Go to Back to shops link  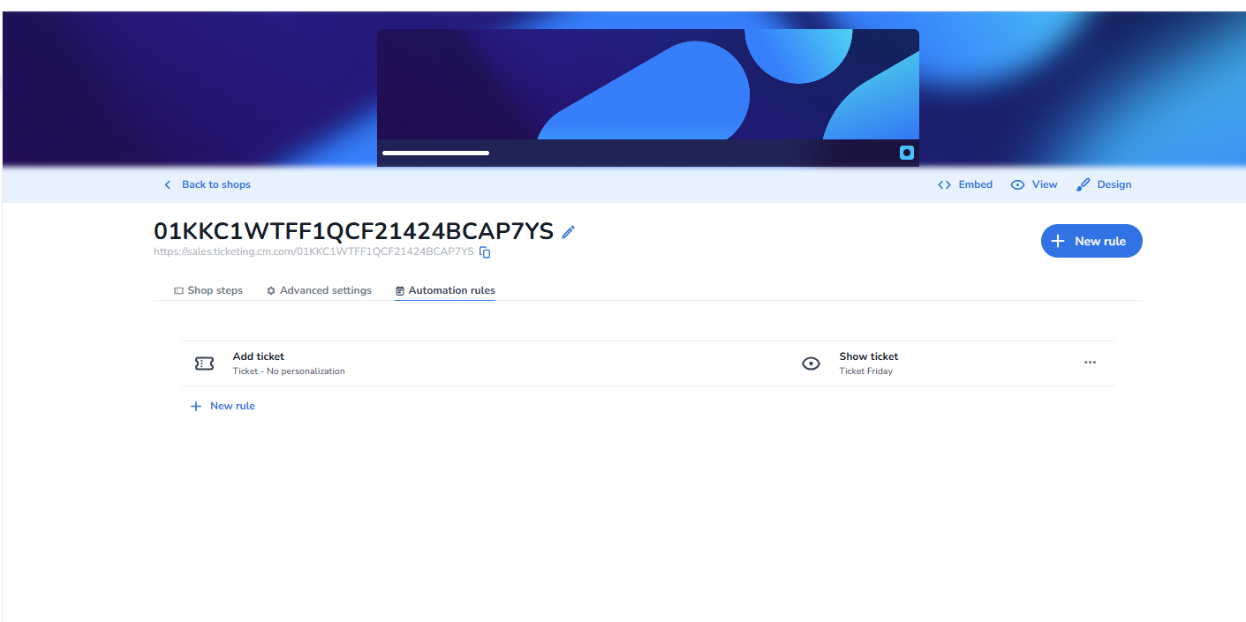pos(215,185)
